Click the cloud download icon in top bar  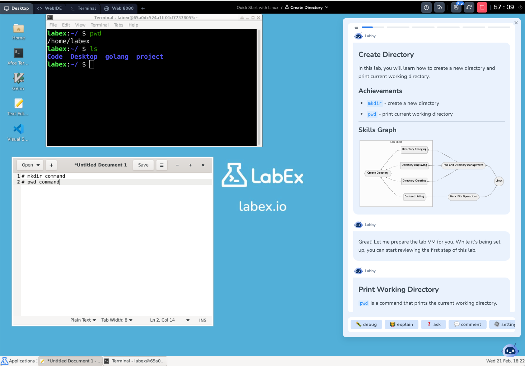[439, 7]
